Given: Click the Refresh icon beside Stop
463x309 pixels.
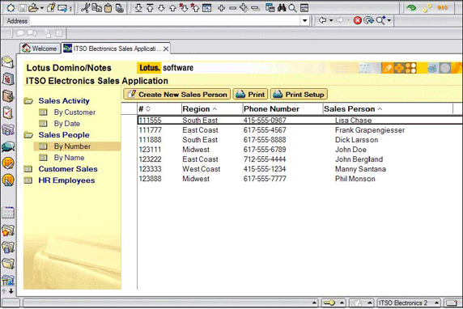Looking at the screenshot, I should [368, 20].
